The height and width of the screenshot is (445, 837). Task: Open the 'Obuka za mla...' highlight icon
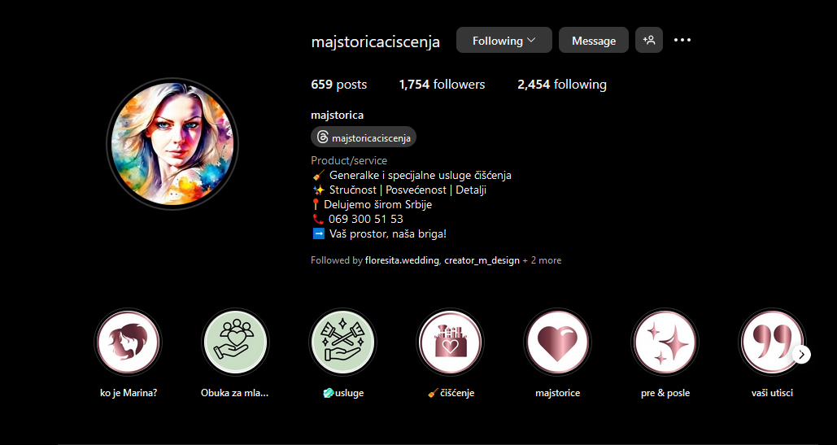click(x=235, y=342)
